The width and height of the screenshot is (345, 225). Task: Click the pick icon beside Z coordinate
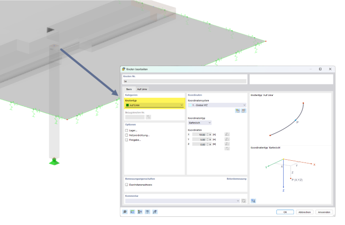(227, 144)
